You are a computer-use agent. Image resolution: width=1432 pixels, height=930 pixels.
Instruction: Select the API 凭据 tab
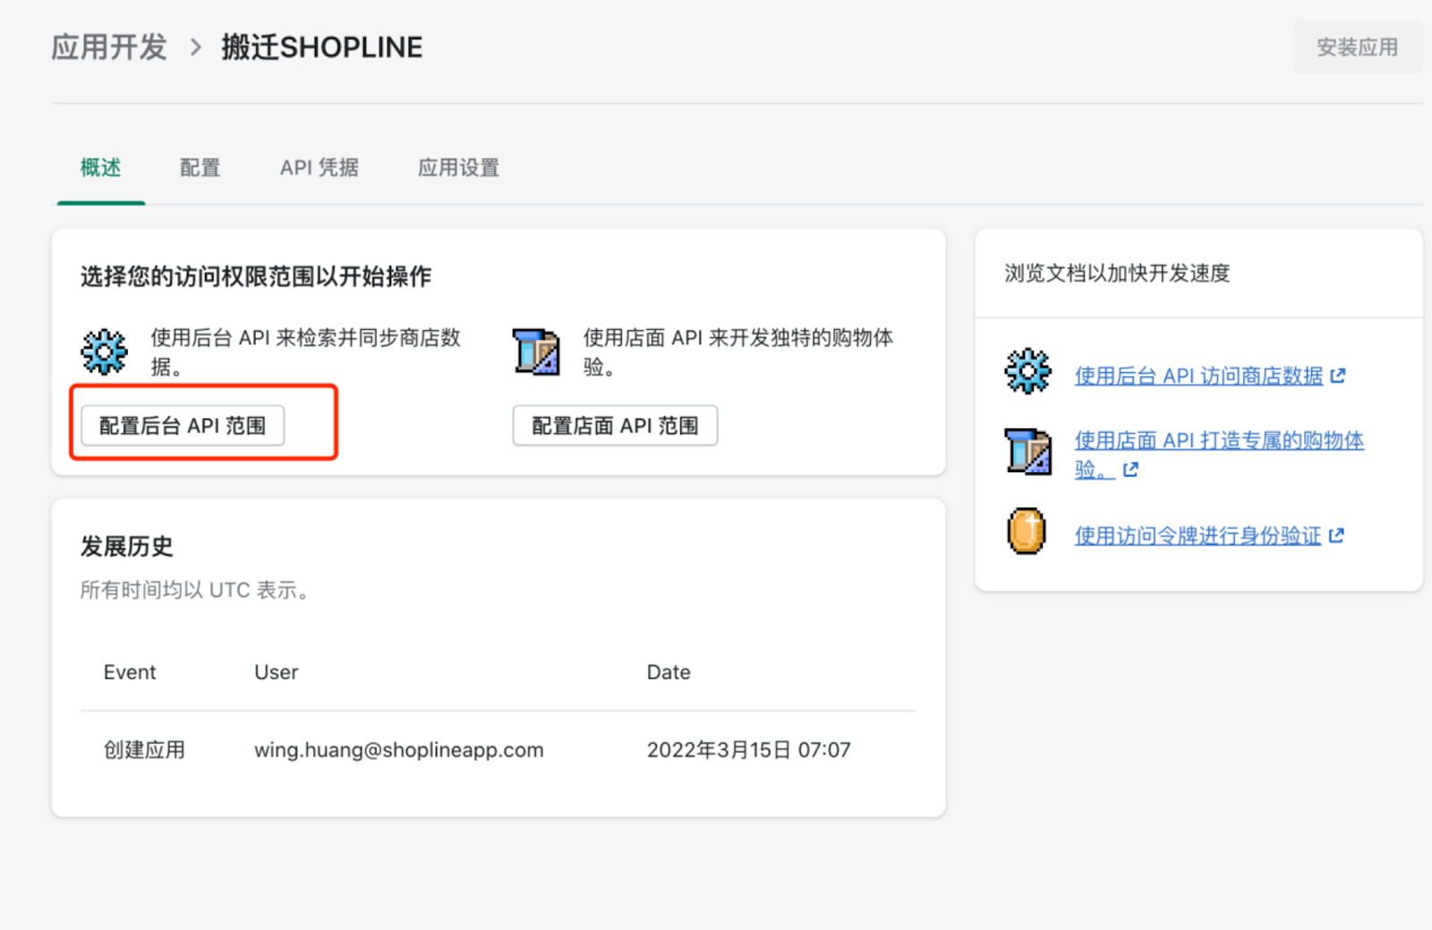tap(319, 168)
